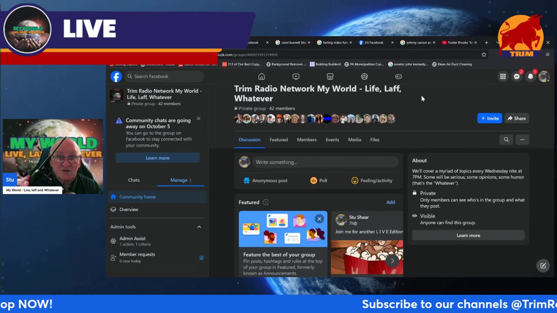Collapse the Admin tools section
This screenshot has width=557, height=313.
tap(199, 227)
